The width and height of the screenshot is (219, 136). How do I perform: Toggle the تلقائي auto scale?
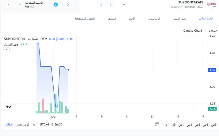point(8,125)
